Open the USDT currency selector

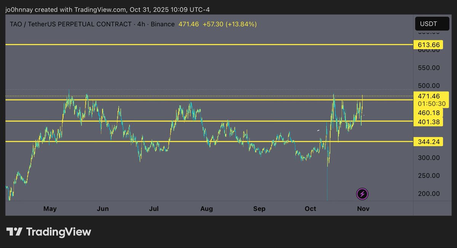[x=428, y=24]
